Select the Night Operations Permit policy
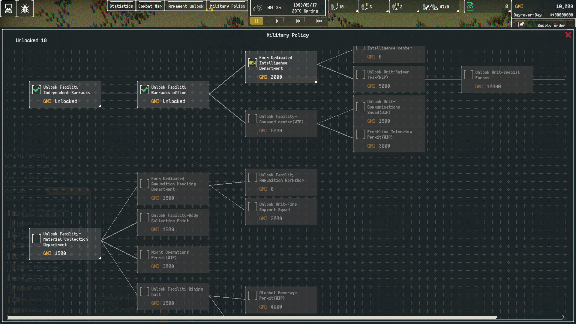This screenshot has width=576, height=324. click(173, 259)
